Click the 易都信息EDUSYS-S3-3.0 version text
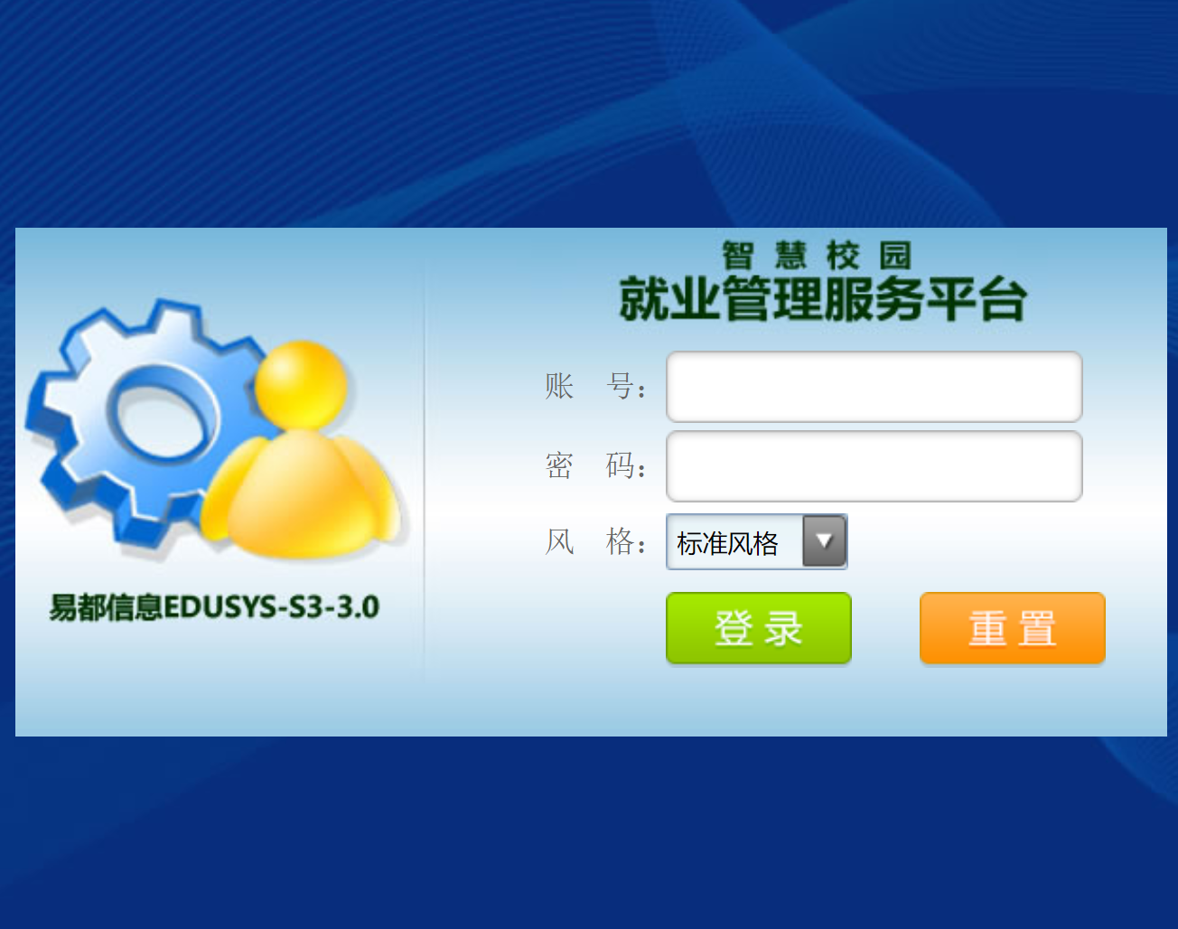 [214, 607]
